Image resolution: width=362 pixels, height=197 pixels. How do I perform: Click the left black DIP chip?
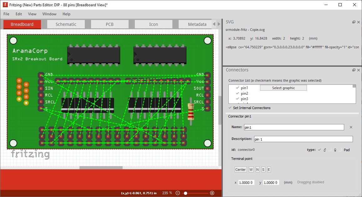pyautogui.click(x=94, y=55)
